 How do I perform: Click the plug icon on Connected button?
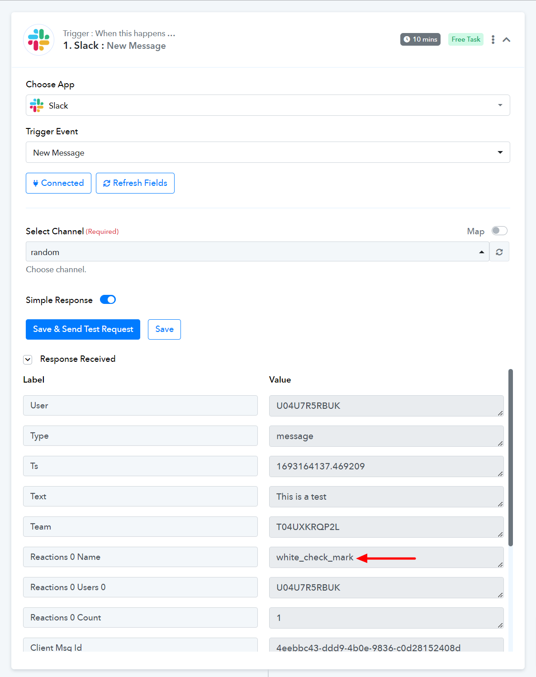click(x=36, y=183)
